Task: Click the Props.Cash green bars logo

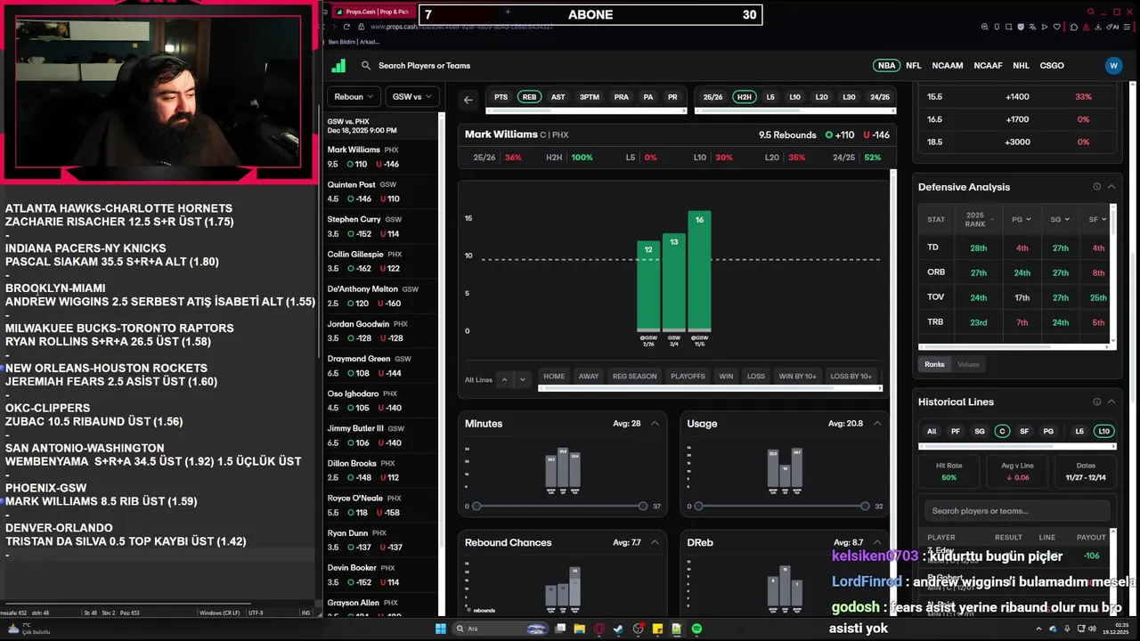Action: 338,65
